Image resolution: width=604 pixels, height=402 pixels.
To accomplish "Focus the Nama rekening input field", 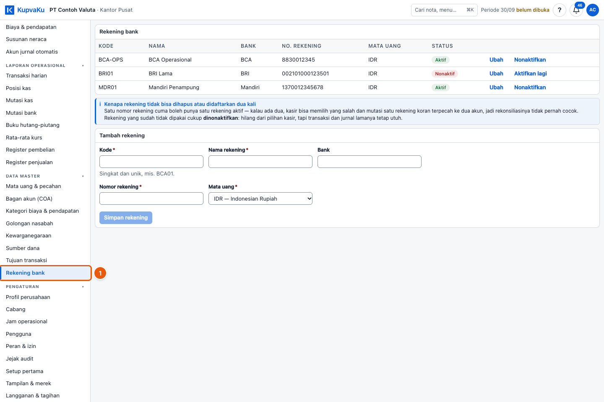I will [260, 162].
